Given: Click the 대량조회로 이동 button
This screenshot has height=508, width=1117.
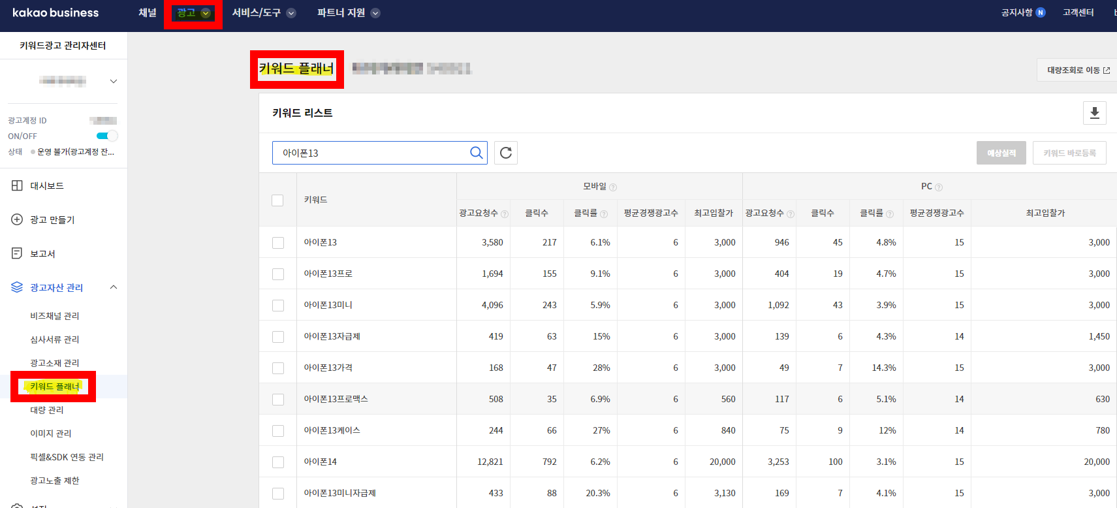Looking at the screenshot, I should 1078,71.
